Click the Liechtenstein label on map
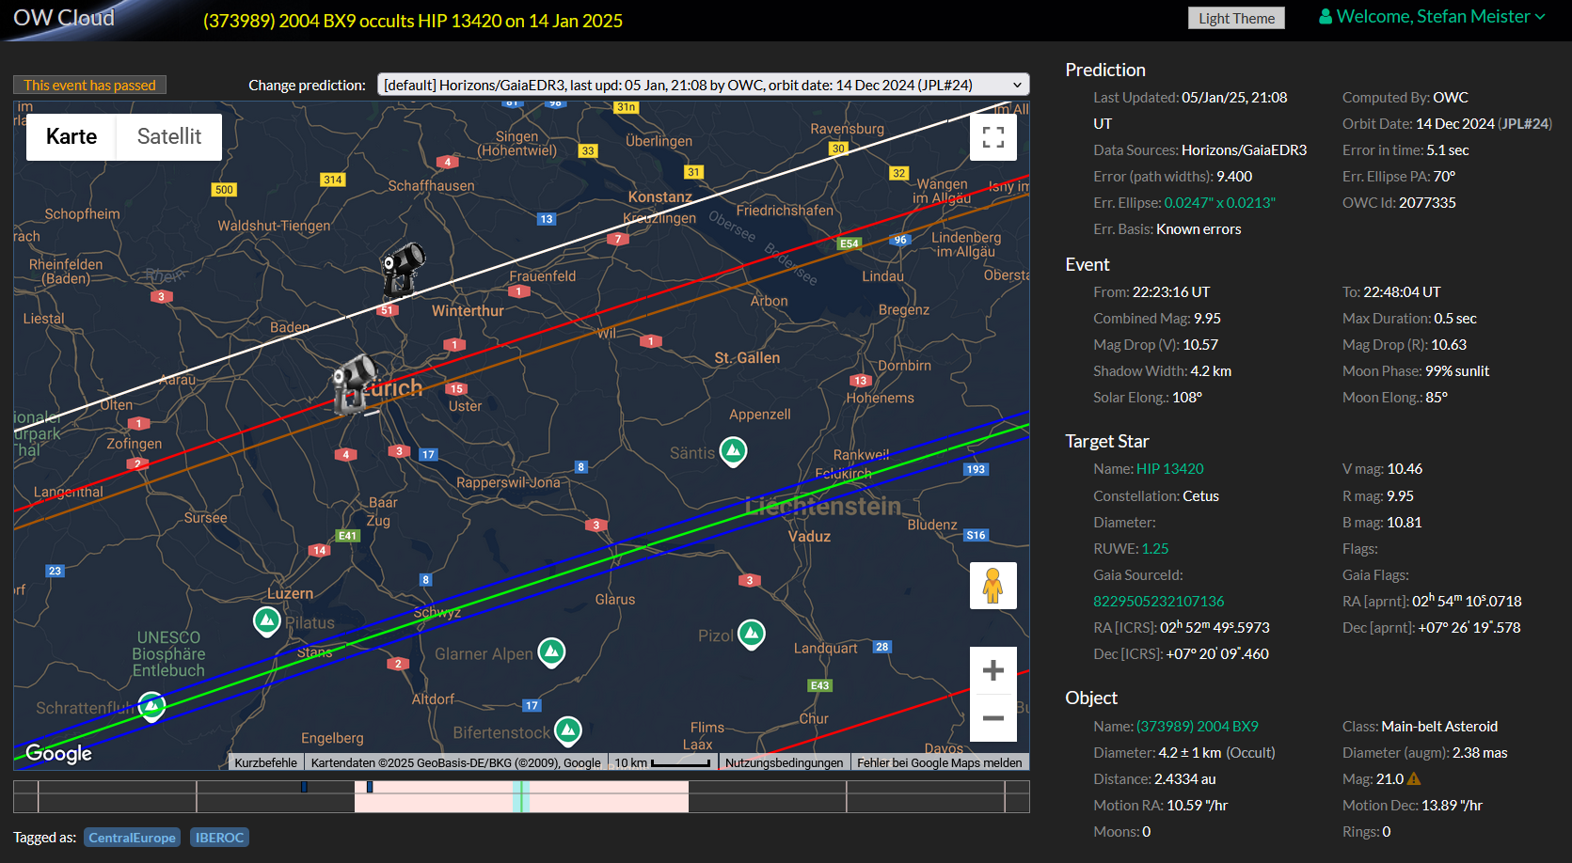 click(x=823, y=507)
